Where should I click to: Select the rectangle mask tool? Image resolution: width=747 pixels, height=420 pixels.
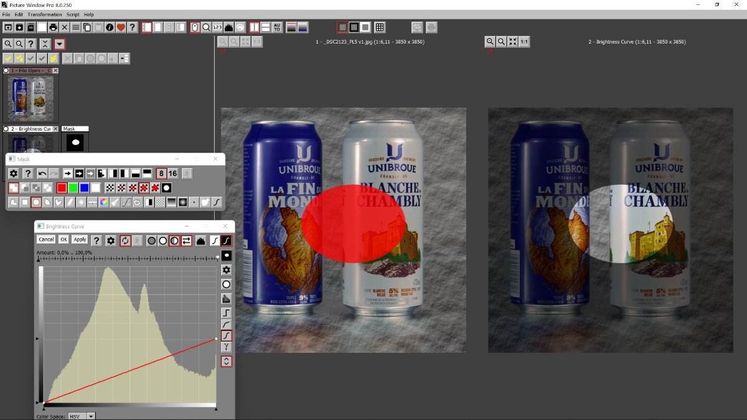[x=24, y=202]
